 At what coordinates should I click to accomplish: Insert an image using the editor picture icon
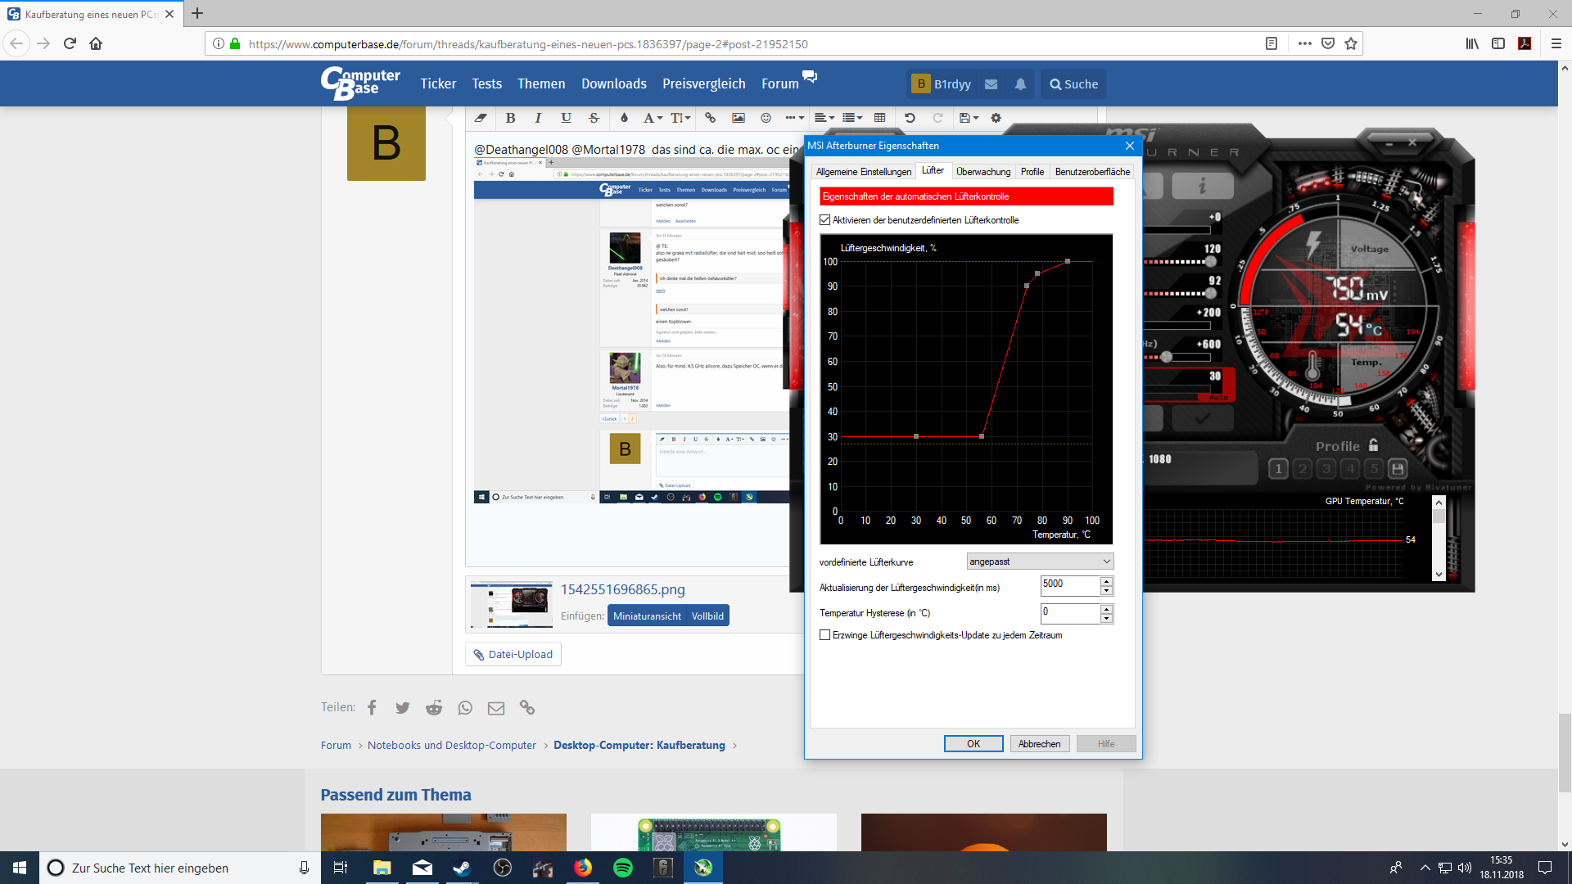pyautogui.click(x=738, y=118)
